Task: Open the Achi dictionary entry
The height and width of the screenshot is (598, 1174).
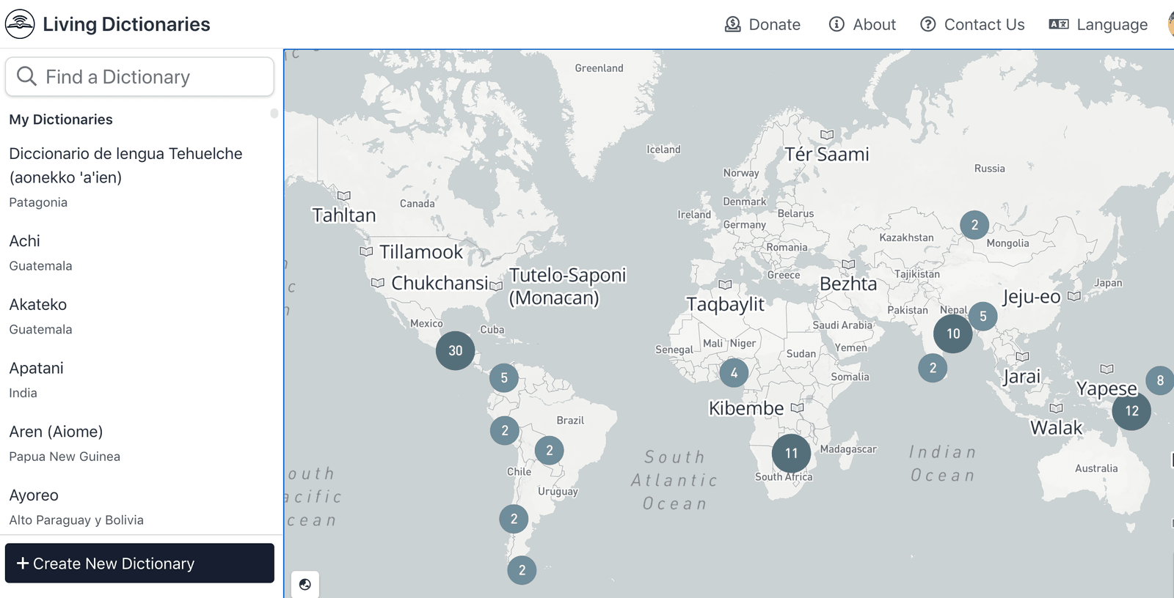Action: coord(139,252)
